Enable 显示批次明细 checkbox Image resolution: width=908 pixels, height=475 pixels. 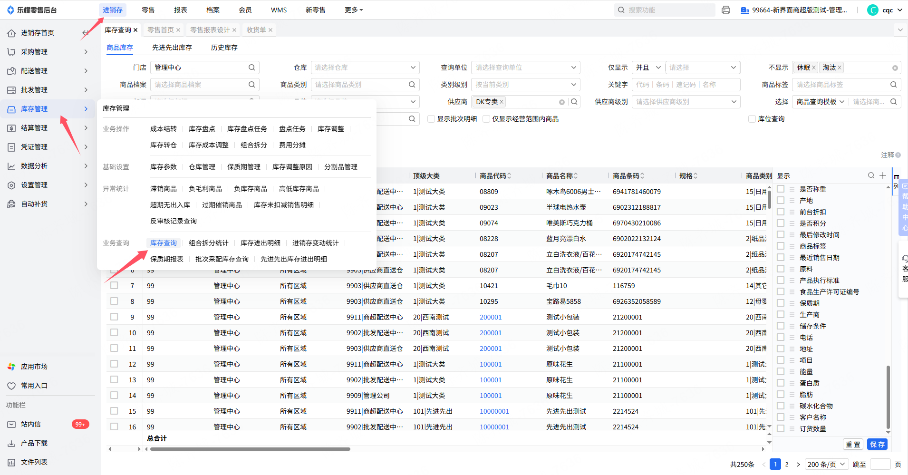pyautogui.click(x=431, y=119)
